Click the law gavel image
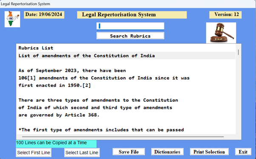 point(221,33)
